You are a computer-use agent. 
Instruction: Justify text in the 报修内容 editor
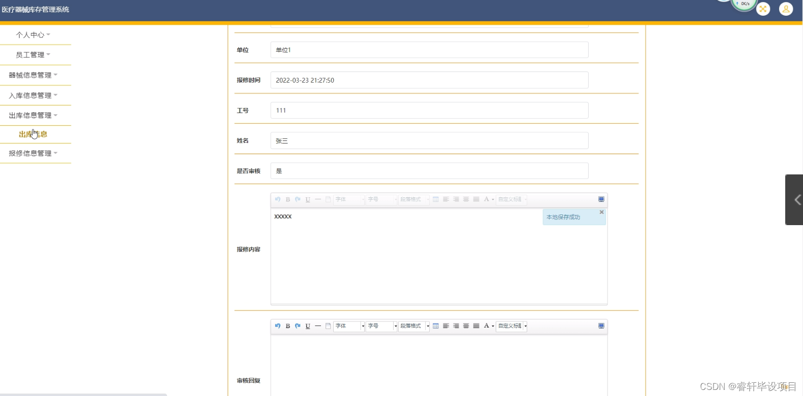click(476, 199)
